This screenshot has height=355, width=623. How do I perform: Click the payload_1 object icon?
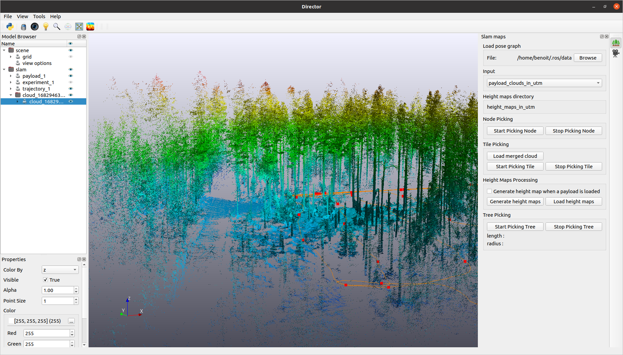18,76
